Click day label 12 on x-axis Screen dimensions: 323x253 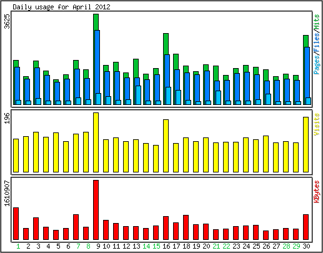click(x=126, y=246)
